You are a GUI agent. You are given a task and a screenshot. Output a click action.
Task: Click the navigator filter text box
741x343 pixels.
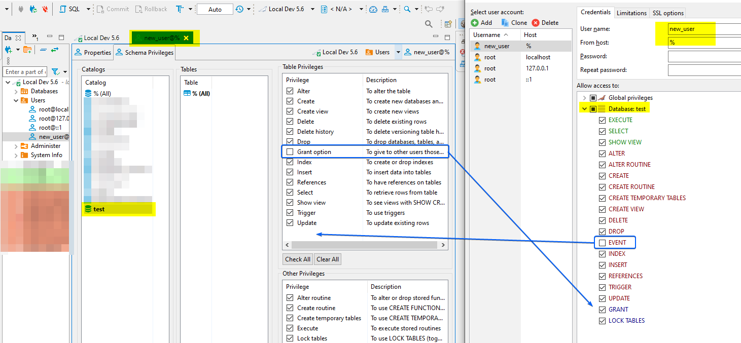click(25, 72)
